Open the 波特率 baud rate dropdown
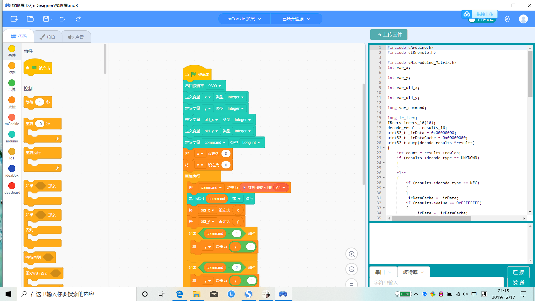 tap(413, 272)
